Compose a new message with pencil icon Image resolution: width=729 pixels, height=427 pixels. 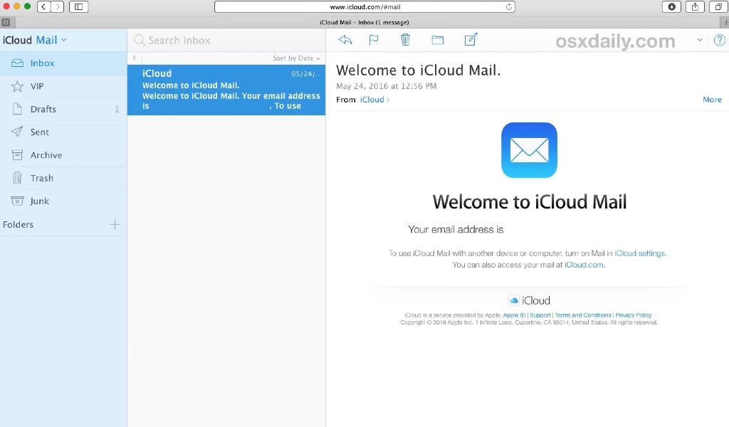471,39
